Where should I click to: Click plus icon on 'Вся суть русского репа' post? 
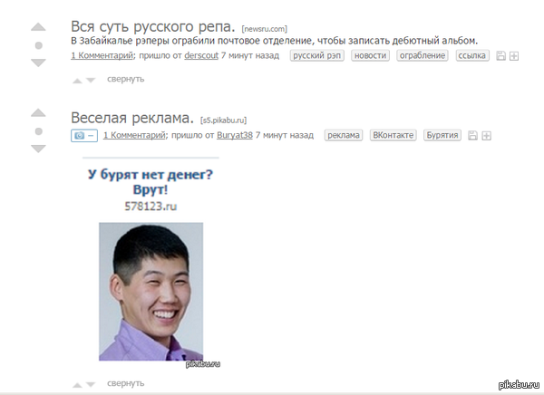[514, 56]
